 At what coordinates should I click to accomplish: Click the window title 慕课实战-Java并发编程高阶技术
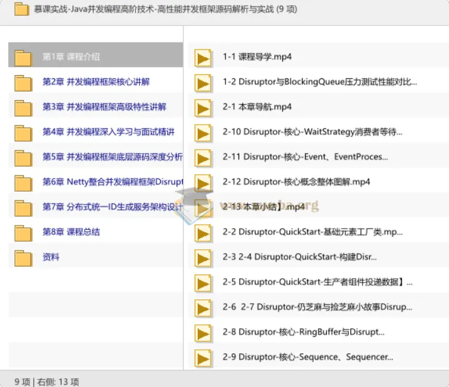pos(165,9)
